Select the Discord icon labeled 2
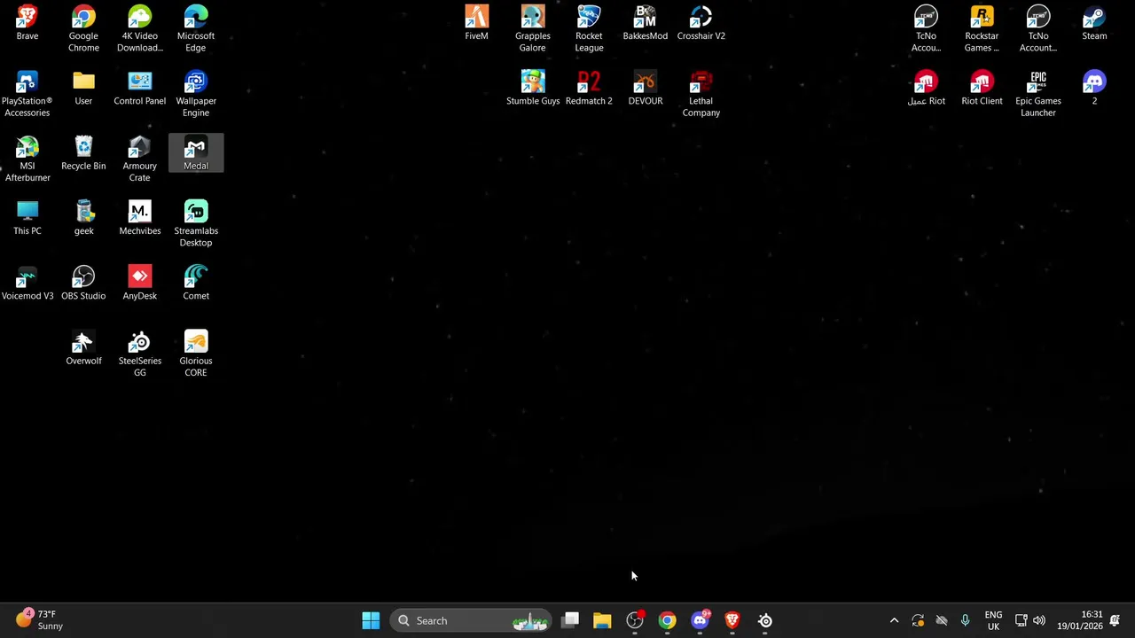1135x638 pixels. (1094, 89)
